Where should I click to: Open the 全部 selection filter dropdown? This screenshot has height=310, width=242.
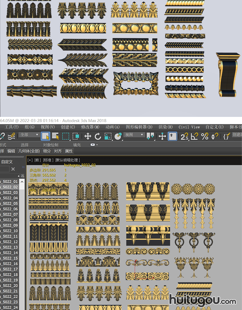point(29,135)
